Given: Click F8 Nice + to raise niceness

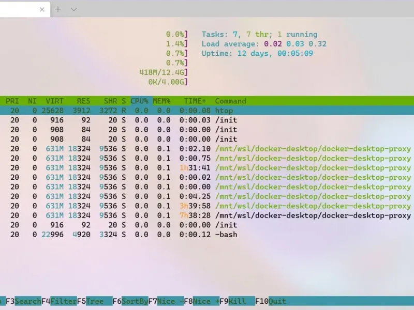Looking at the screenshot, I should [x=201, y=301].
